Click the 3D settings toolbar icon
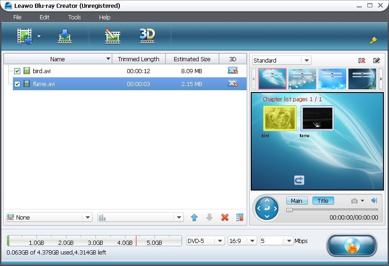Screen dimensions: 389x266 click(147, 36)
